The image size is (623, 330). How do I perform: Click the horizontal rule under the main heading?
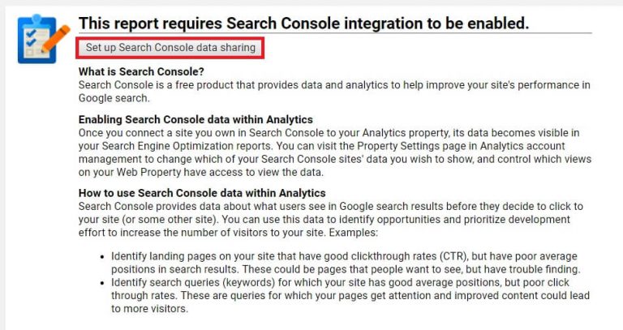pyautogui.click(x=335, y=33)
